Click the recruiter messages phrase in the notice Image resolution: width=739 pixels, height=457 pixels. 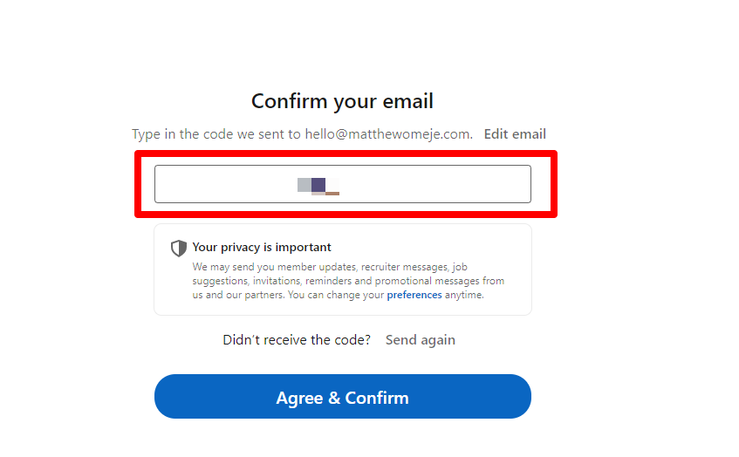tap(406, 267)
